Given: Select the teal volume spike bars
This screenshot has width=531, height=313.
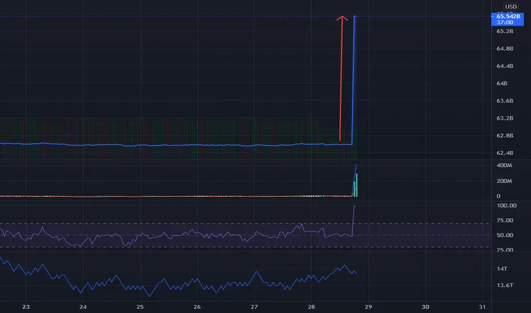Looking at the screenshot, I should [x=356, y=186].
